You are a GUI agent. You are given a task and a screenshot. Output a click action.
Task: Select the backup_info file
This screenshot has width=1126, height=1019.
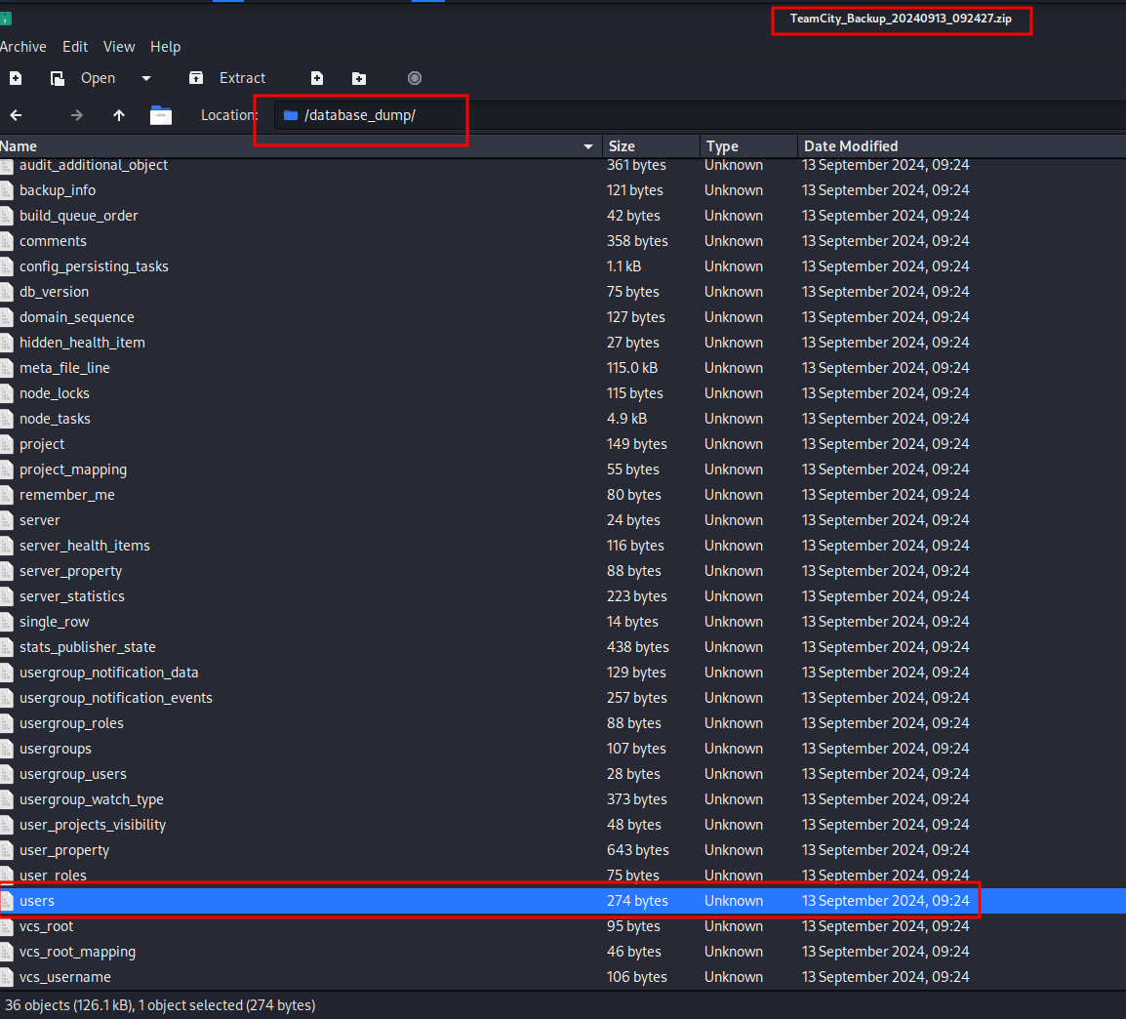point(563,190)
